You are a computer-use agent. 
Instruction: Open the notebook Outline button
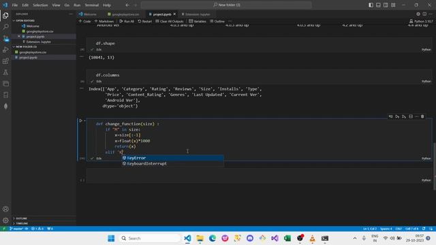coord(217,21)
